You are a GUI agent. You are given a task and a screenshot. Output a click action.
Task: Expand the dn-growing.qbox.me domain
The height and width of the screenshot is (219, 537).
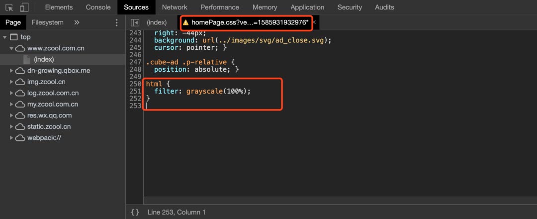(11, 71)
